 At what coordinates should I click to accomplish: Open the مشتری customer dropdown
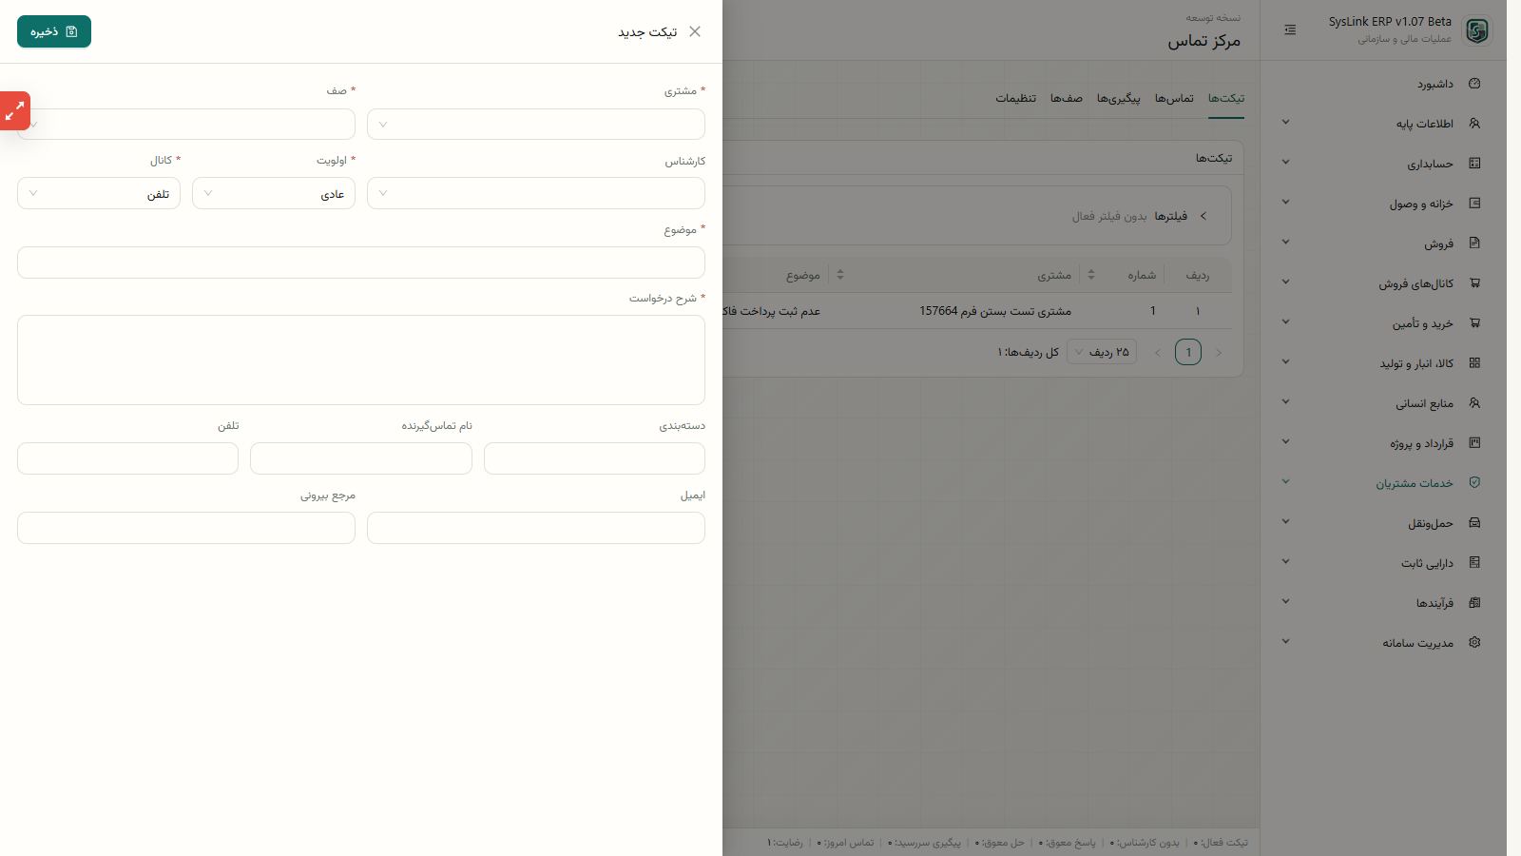536,125
